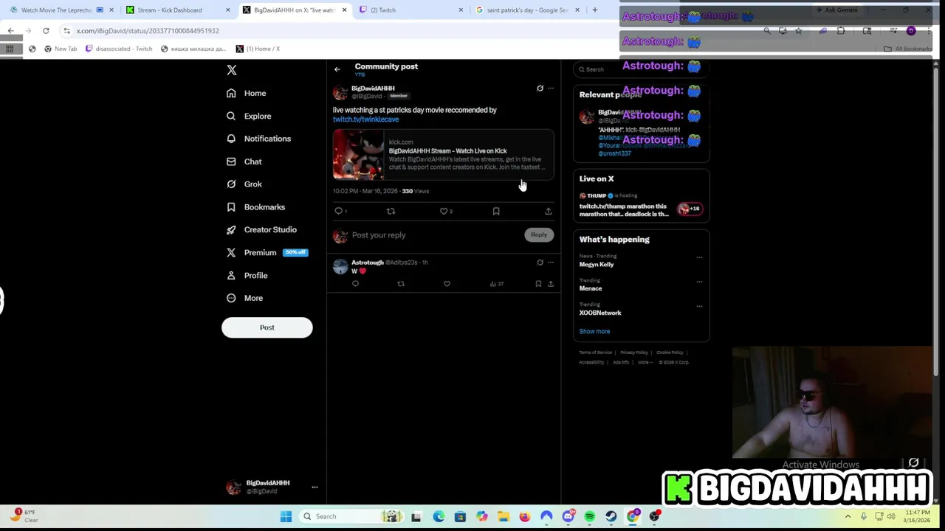Click the Post button in sidebar
This screenshot has width=945, height=531.
267,327
